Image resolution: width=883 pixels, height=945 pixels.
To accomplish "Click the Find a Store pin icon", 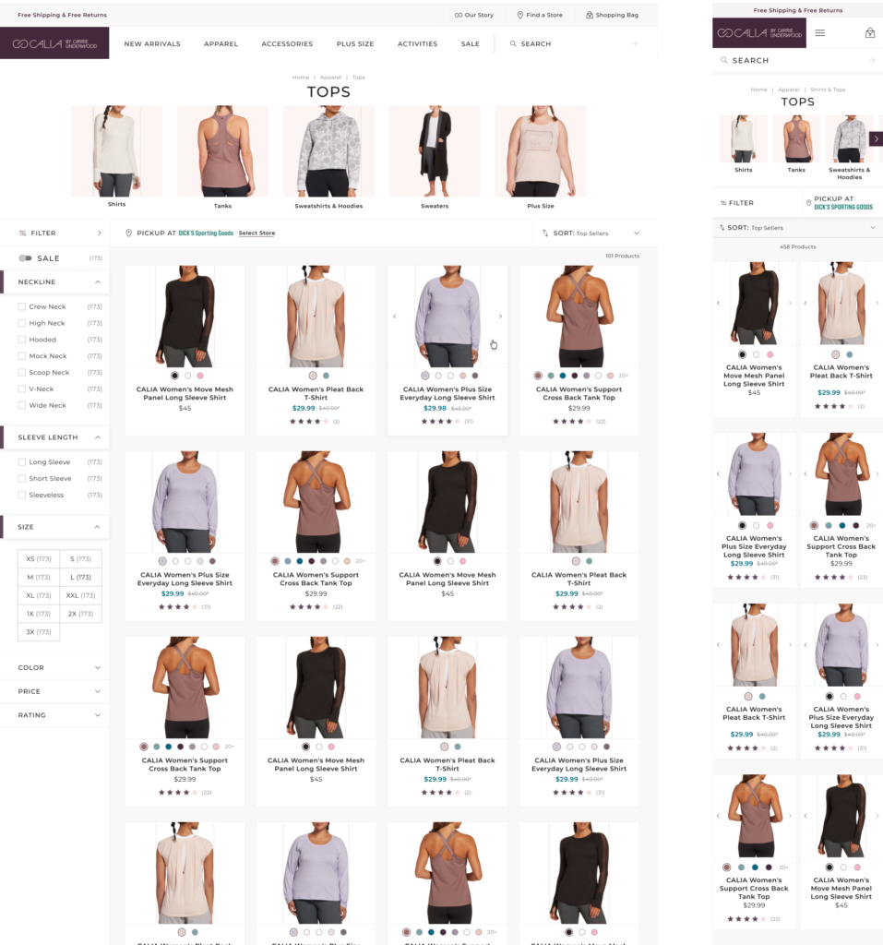I will 520,15.
